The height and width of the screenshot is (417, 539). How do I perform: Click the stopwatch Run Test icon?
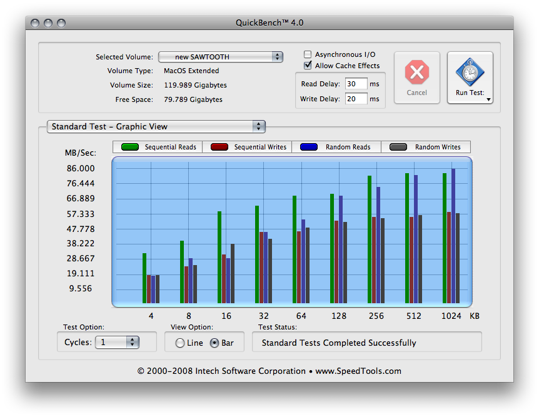click(x=470, y=72)
